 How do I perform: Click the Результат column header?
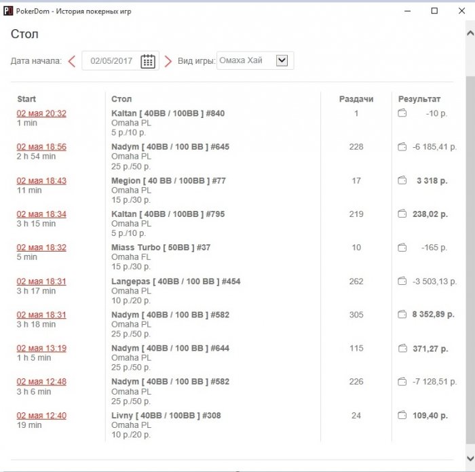pos(419,99)
